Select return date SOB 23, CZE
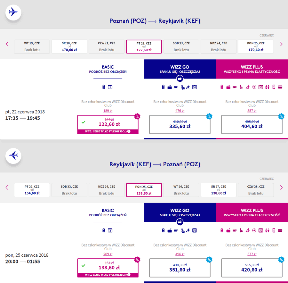 [x=69, y=190]
